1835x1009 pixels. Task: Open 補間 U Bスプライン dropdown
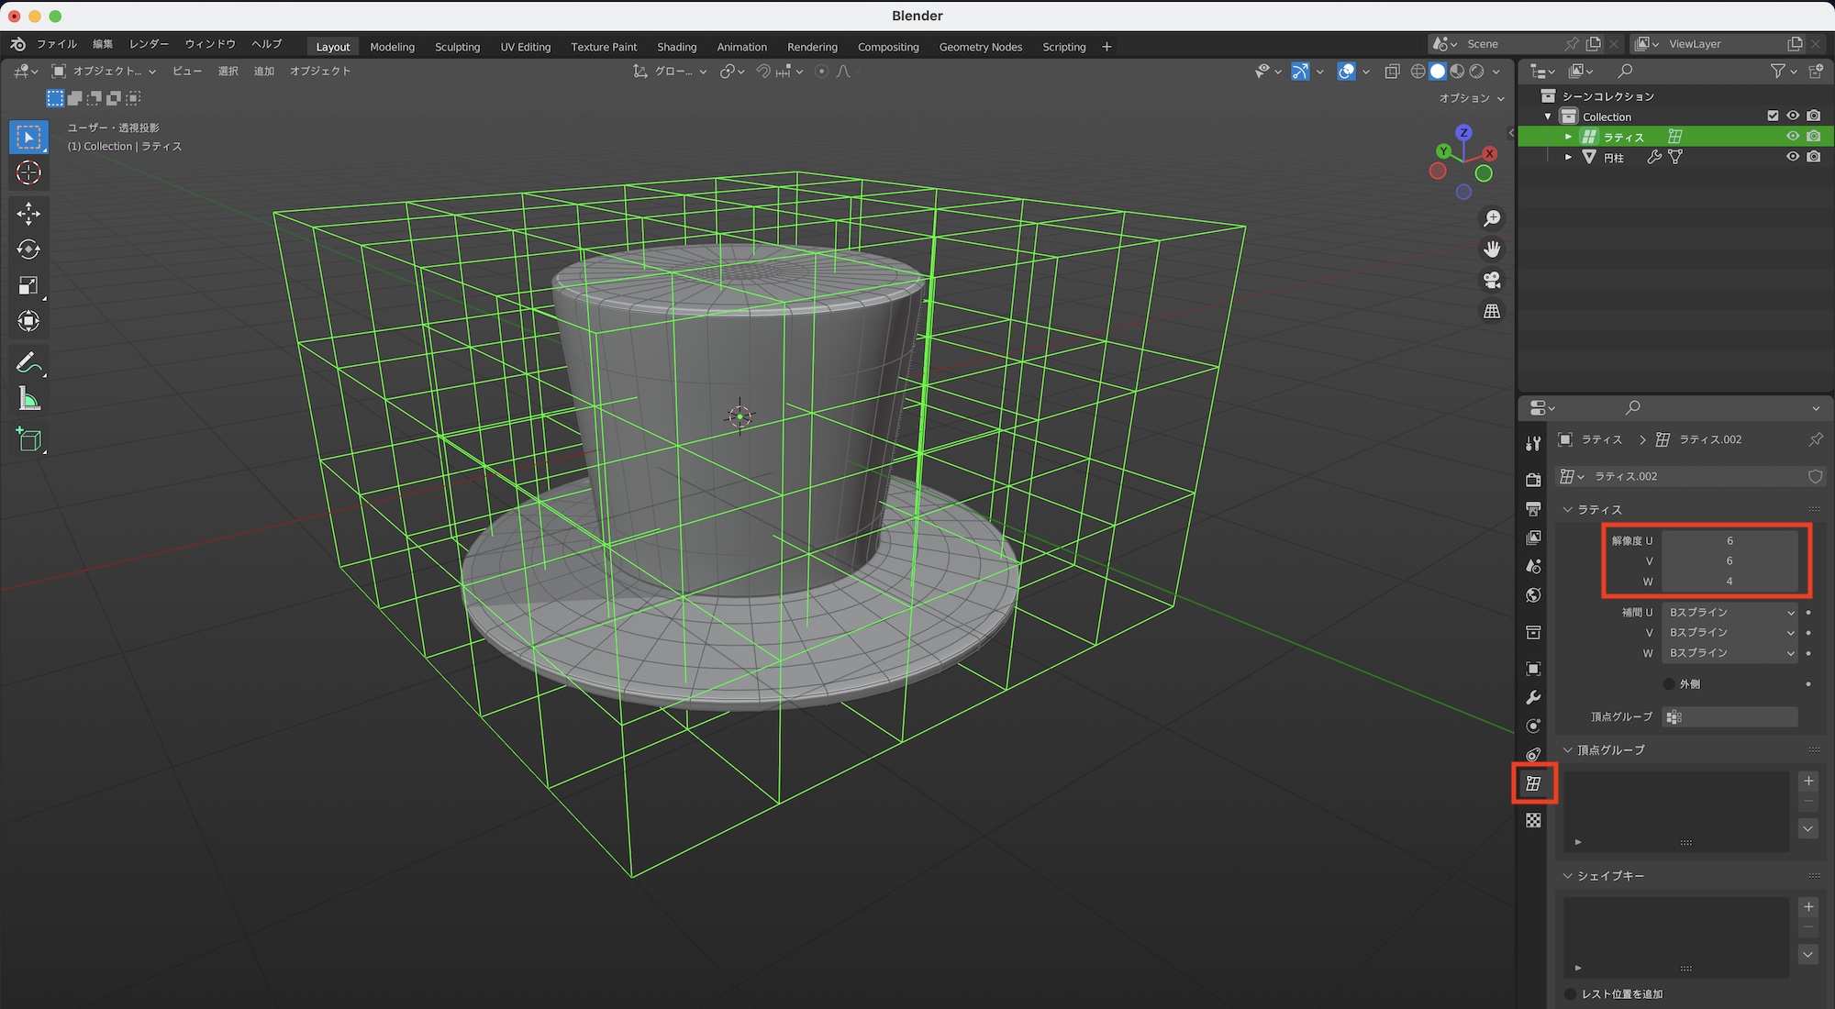click(1729, 612)
